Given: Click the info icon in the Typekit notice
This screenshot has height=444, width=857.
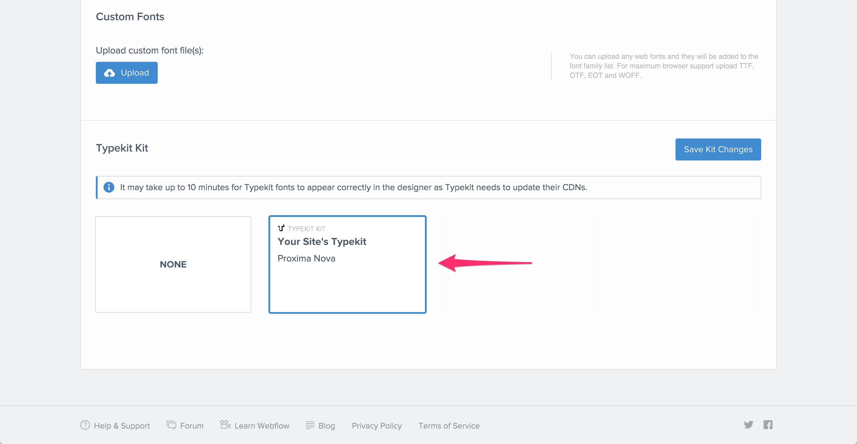Looking at the screenshot, I should 109,188.
